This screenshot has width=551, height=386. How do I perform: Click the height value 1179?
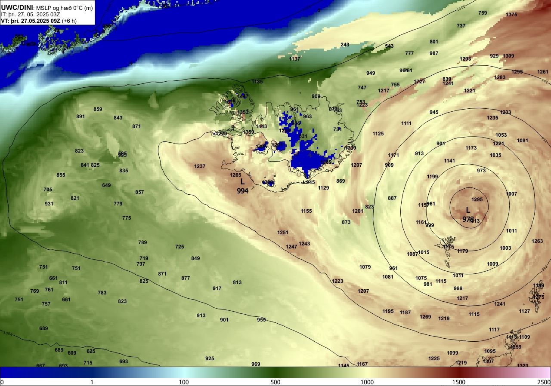tap(462, 251)
